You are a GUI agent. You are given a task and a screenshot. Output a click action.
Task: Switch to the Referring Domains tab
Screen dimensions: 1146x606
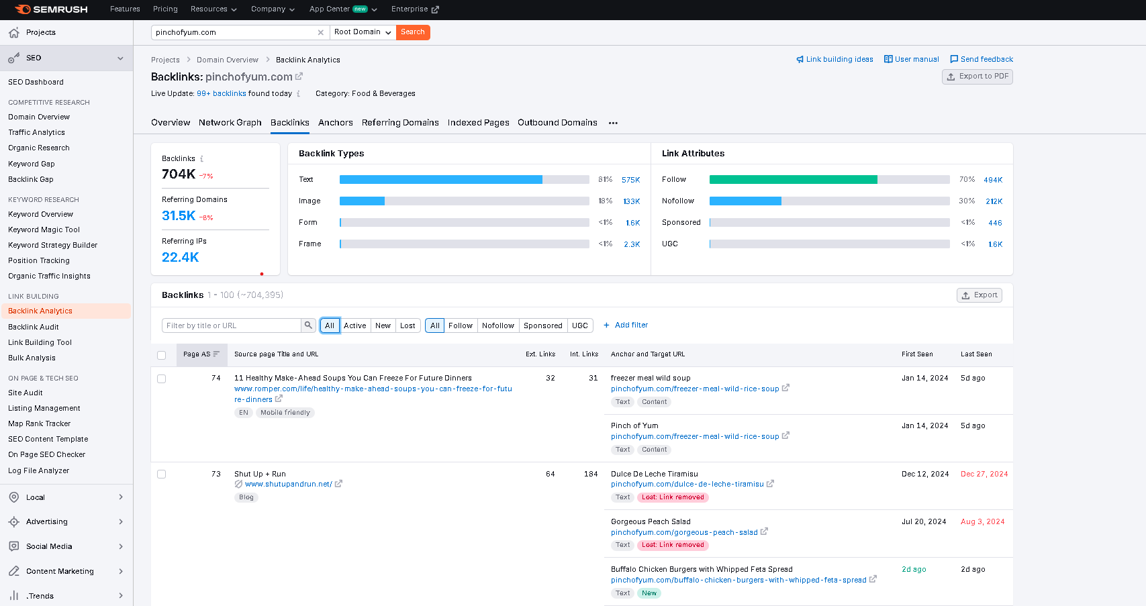pyautogui.click(x=400, y=123)
